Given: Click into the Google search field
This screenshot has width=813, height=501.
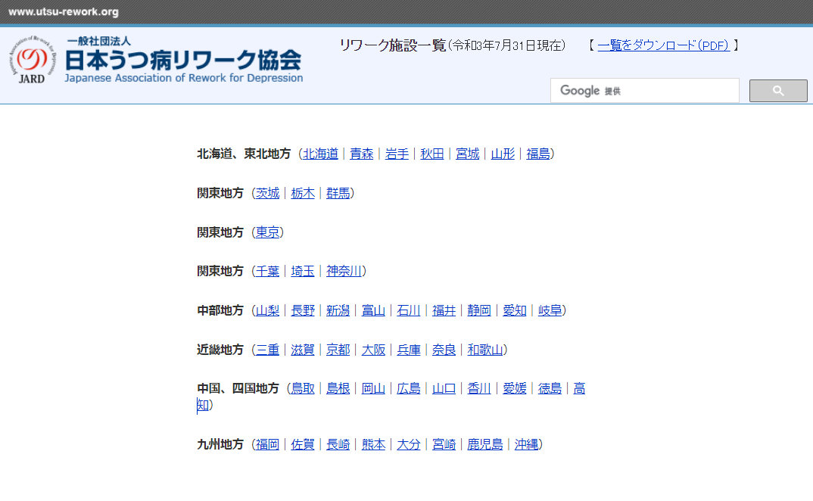Looking at the screenshot, I should (x=644, y=91).
